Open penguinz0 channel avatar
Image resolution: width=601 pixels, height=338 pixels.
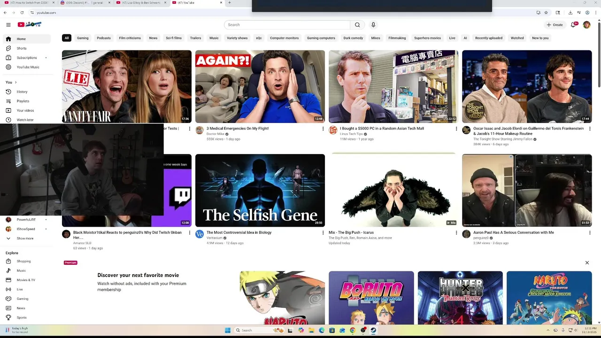tap(466, 234)
